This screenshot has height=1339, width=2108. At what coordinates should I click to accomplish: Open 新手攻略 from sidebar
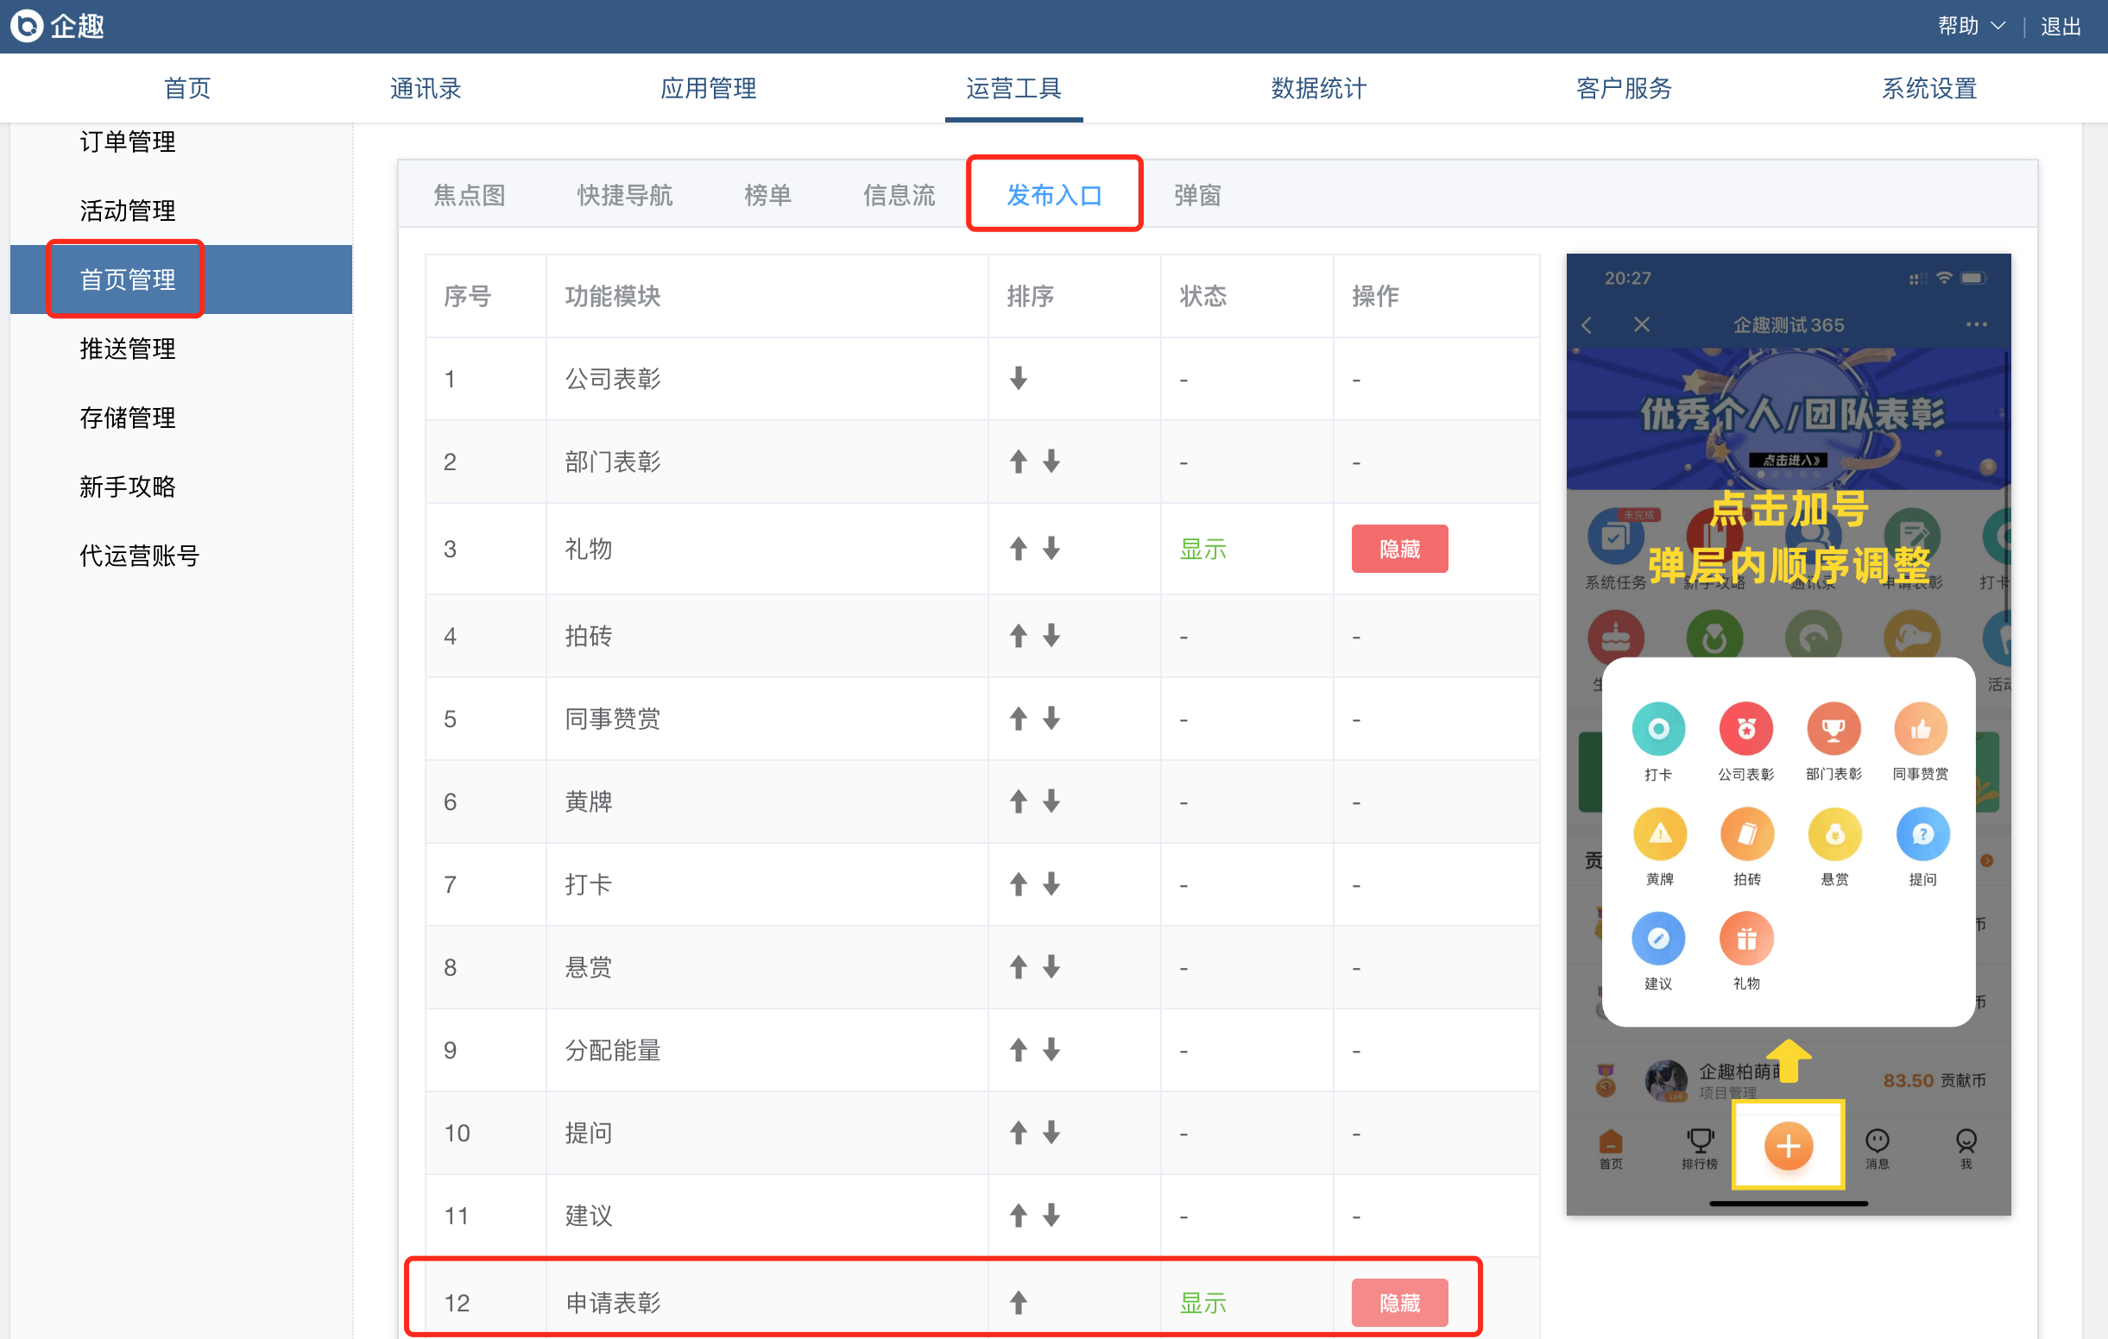128,486
